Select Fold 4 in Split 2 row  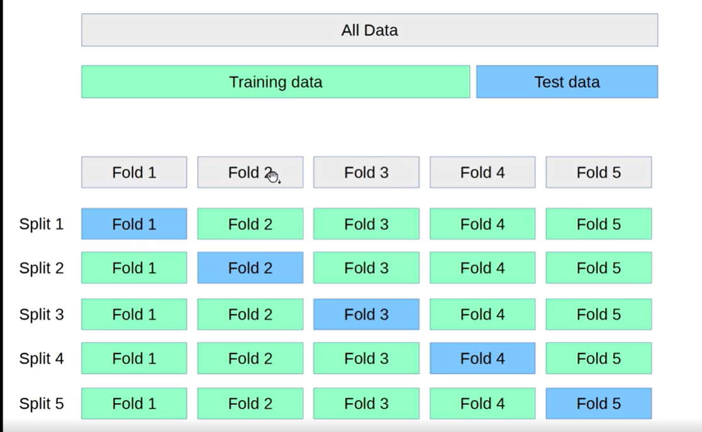pos(482,267)
